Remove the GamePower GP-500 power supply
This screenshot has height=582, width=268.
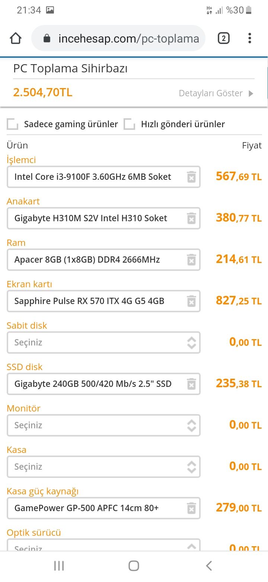pyautogui.click(x=191, y=508)
